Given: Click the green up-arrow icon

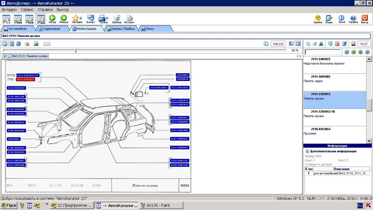Looking at the screenshot, I should (330, 44).
